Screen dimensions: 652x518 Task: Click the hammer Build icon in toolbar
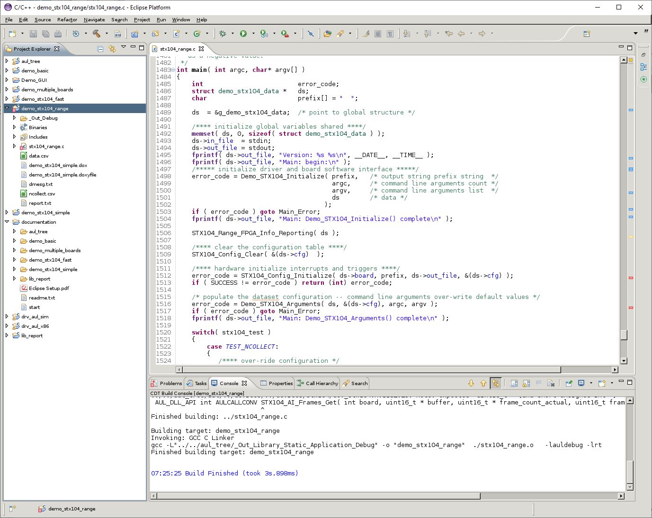click(97, 34)
